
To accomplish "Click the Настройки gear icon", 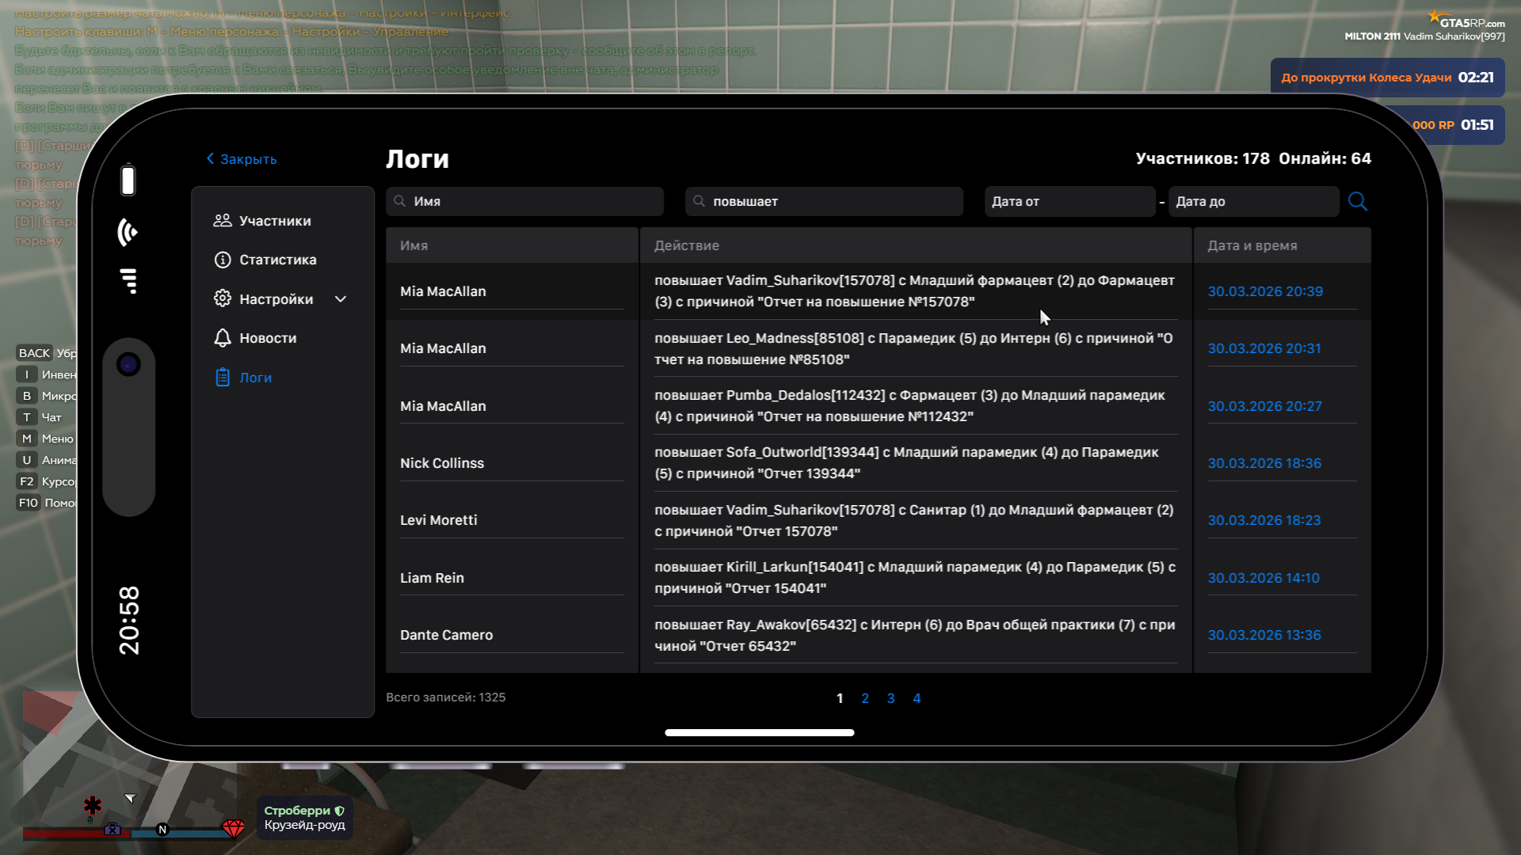I will 223,298.
